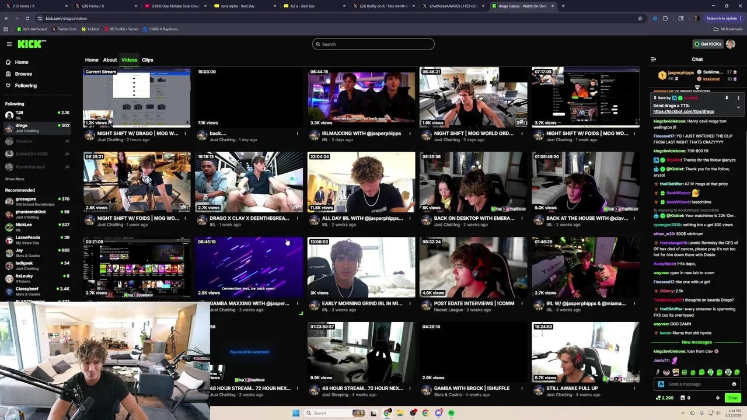This screenshot has height=420, width=747.
Task: Open options for EARLY MORNING GRIND video
Action: coord(410,304)
